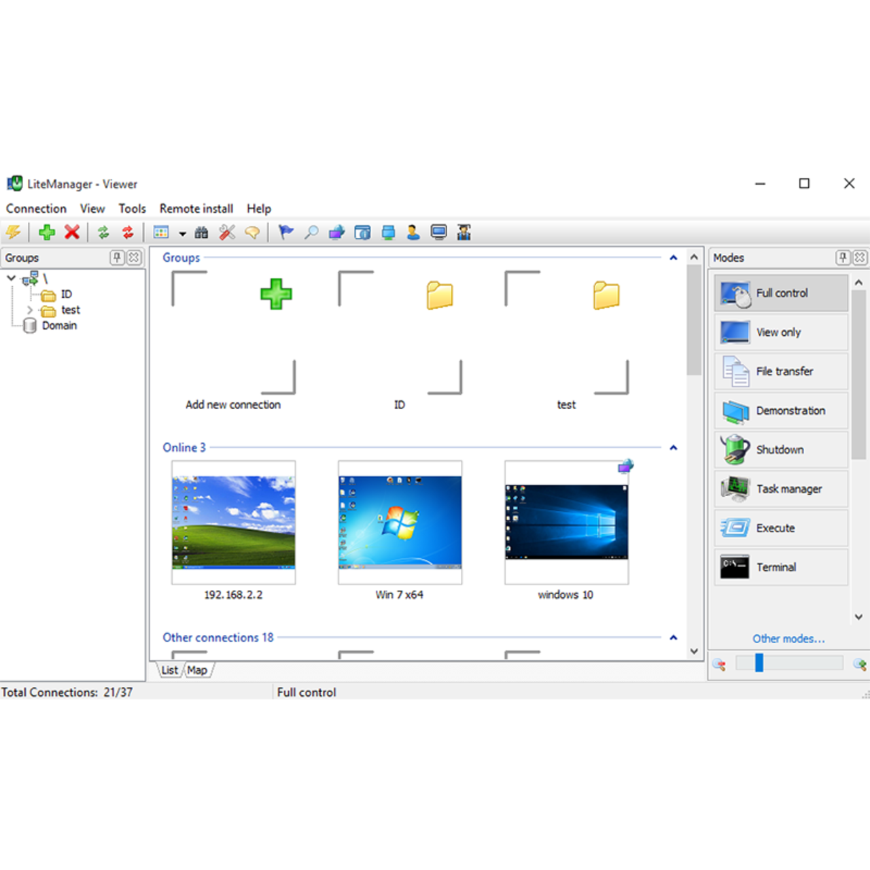Select the blue flag toolbar icon
Screen dimensions: 870x870
[285, 232]
